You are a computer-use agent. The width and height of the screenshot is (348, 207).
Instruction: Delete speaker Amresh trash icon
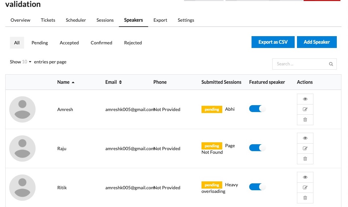pyautogui.click(x=305, y=120)
